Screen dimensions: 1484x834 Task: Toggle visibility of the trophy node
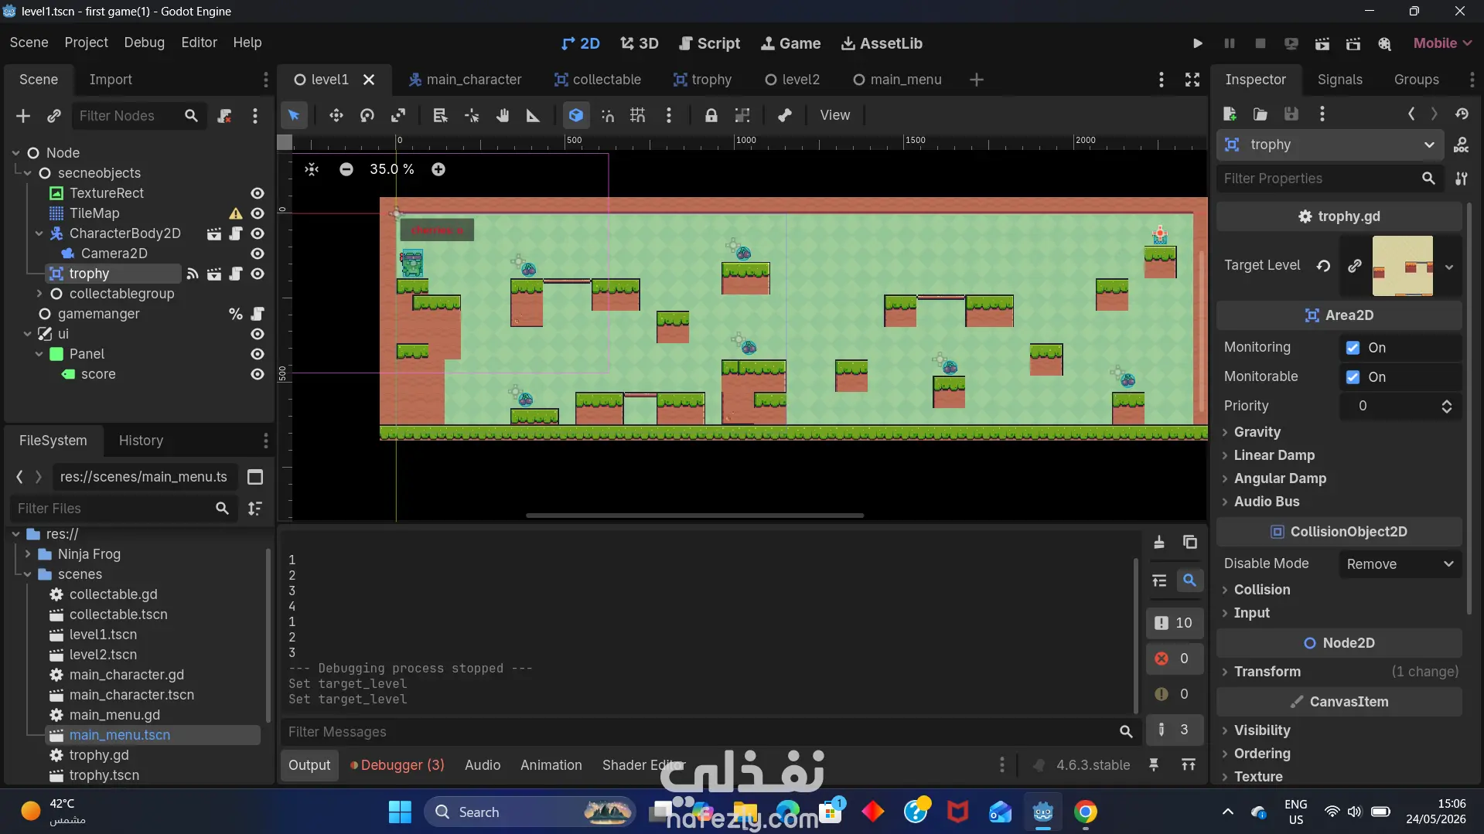pyautogui.click(x=258, y=274)
